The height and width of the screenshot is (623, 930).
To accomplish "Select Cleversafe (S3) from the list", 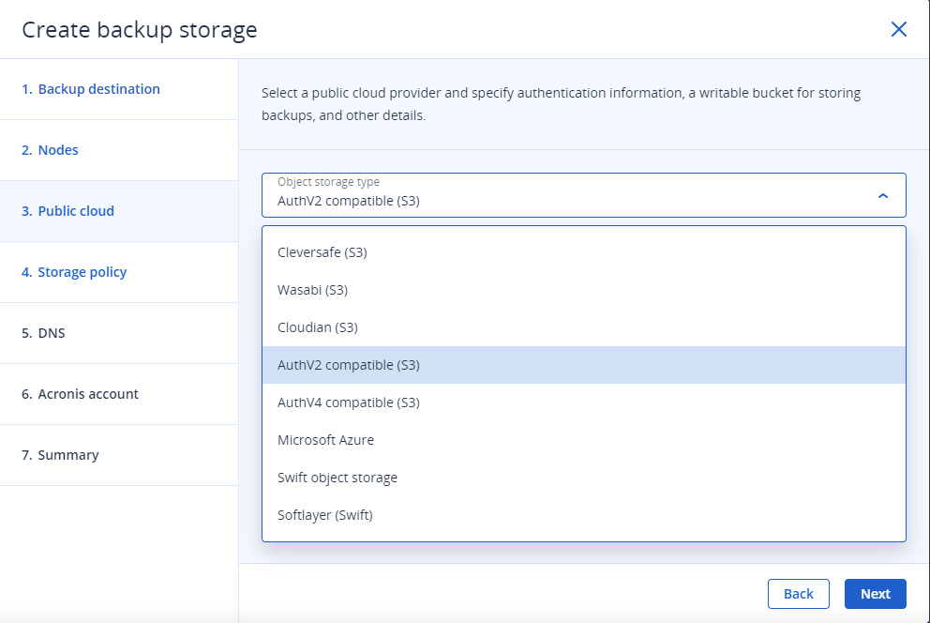I will (x=584, y=252).
